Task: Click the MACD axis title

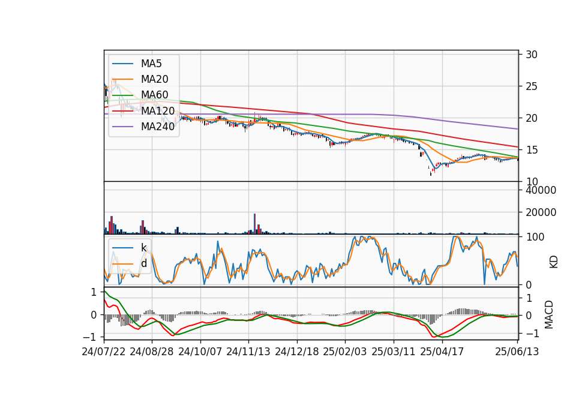Action: 549,314
